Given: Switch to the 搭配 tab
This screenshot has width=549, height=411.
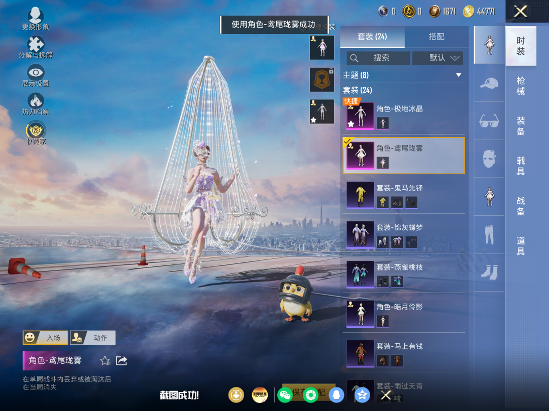Looking at the screenshot, I should [x=436, y=37].
